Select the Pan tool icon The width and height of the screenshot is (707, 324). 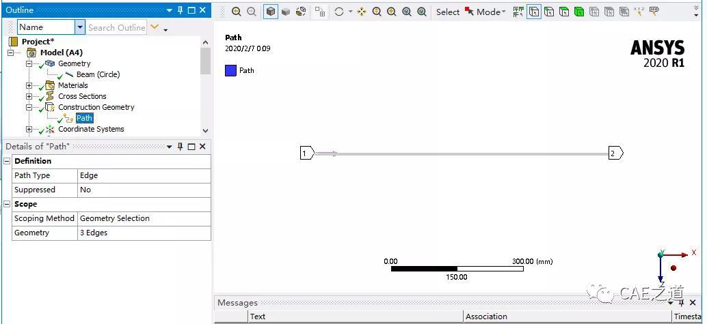click(362, 12)
